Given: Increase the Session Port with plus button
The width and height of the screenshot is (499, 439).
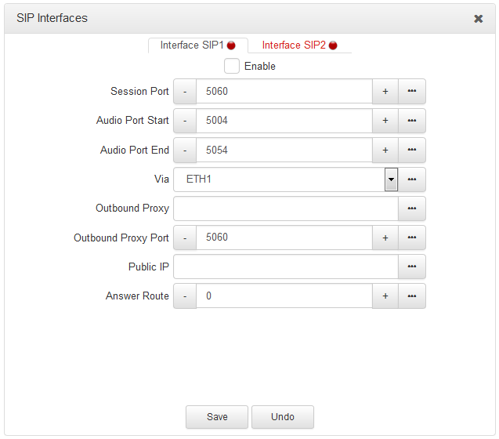Looking at the screenshot, I should click(x=385, y=92).
